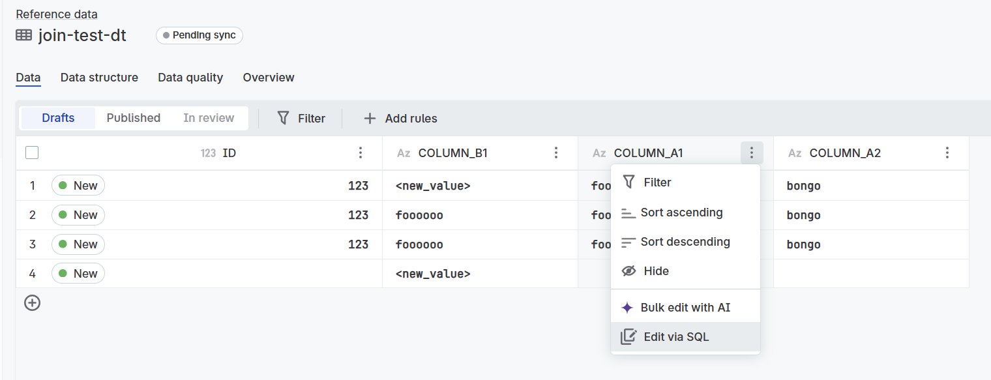
Task: Switch to the Data quality tab
Action: (x=190, y=77)
